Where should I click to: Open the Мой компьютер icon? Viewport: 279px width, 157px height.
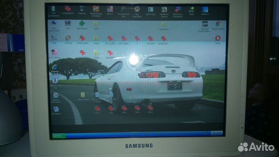pos(53,26)
